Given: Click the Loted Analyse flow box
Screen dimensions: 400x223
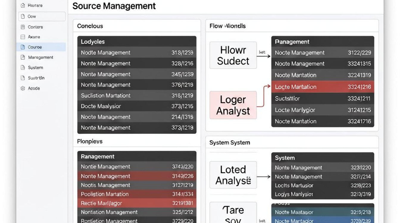Looking at the screenshot, I should pyautogui.click(x=233, y=175).
